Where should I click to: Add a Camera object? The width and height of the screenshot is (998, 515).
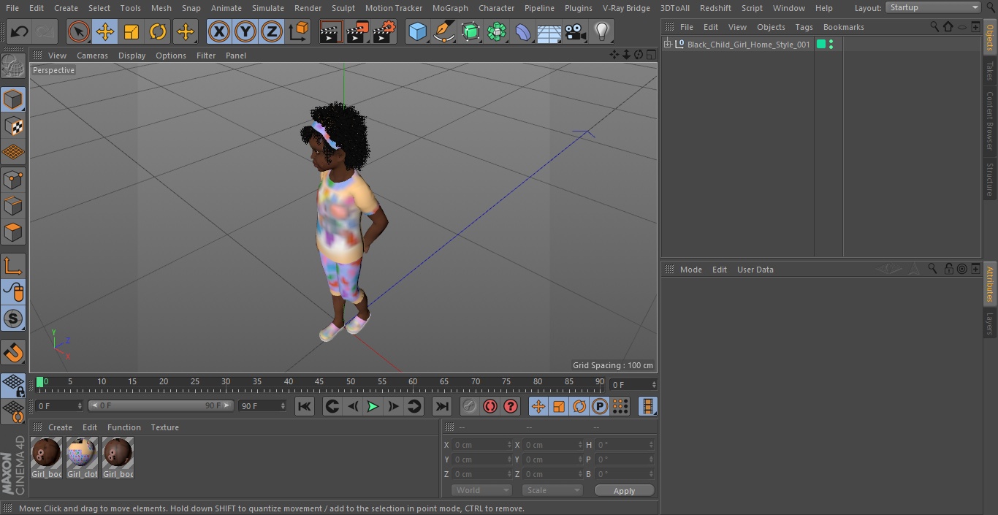(x=576, y=31)
